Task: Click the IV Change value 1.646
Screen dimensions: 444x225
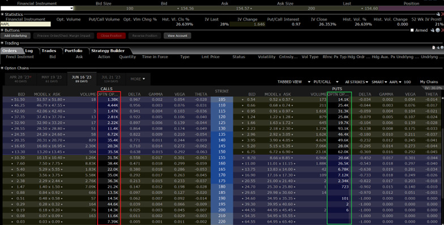Action: [x=259, y=24]
